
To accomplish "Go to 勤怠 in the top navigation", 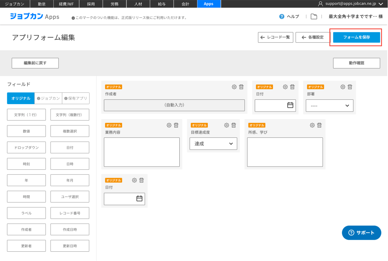I will coord(42,4).
